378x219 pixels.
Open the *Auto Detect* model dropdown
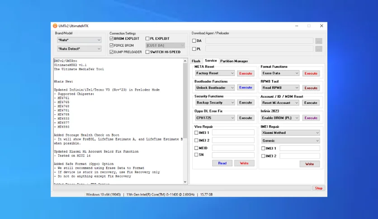tap(79, 49)
